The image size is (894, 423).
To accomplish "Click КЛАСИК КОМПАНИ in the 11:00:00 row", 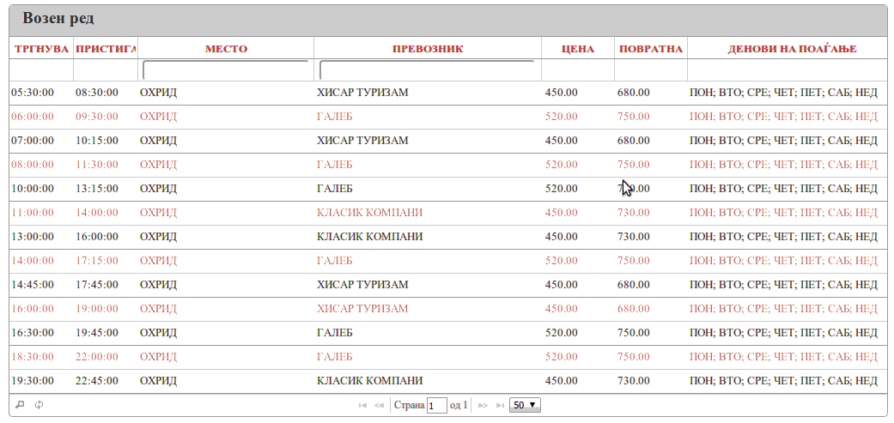I will point(370,213).
